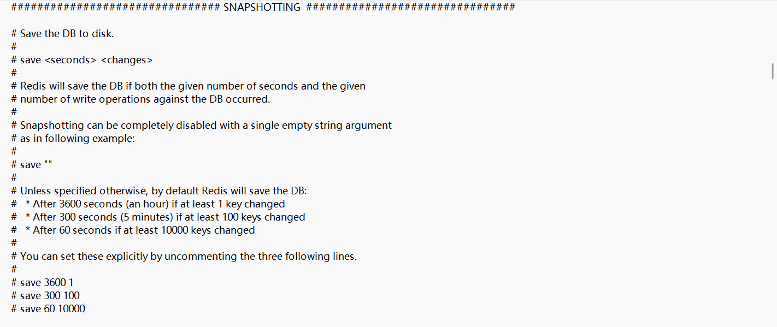Image resolution: width=777 pixels, height=327 pixels.
Task: Place cursor at end of 'save 60 10000'
Action: [x=85, y=308]
